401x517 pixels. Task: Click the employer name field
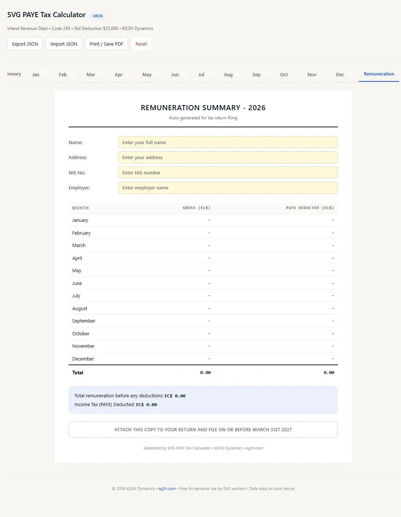click(x=228, y=188)
